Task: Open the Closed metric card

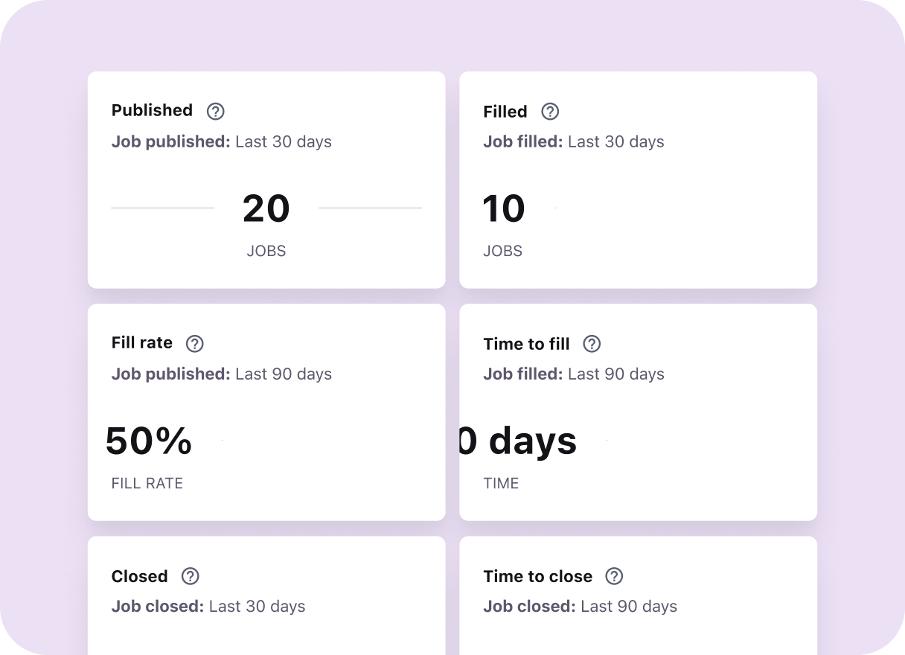Action: point(266,595)
